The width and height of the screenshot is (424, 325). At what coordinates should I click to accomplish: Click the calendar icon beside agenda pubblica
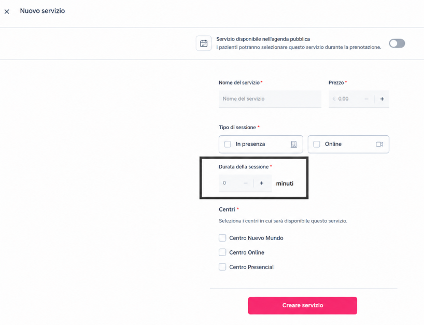(x=204, y=43)
